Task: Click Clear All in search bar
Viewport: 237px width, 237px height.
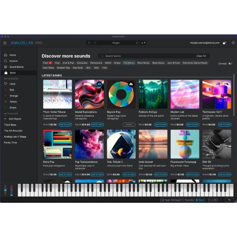Action: coord(201,56)
